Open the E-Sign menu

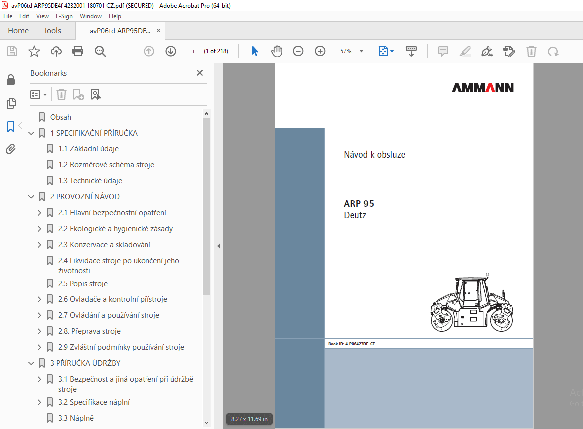tap(64, 16)
